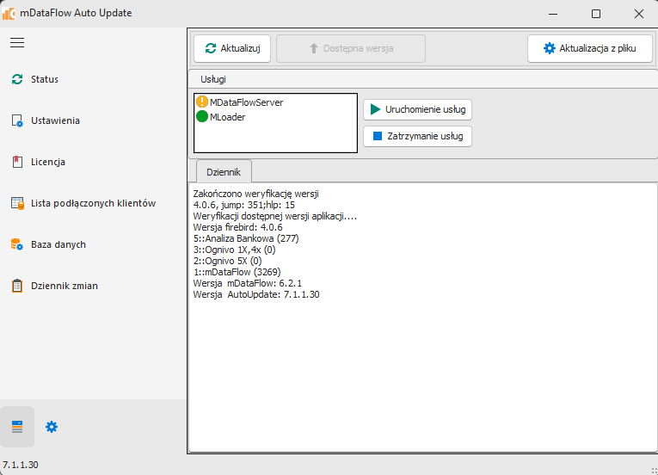Minimize the mDataFlow Auto Update window
658x475 pixels.
(x=553, y=14)
